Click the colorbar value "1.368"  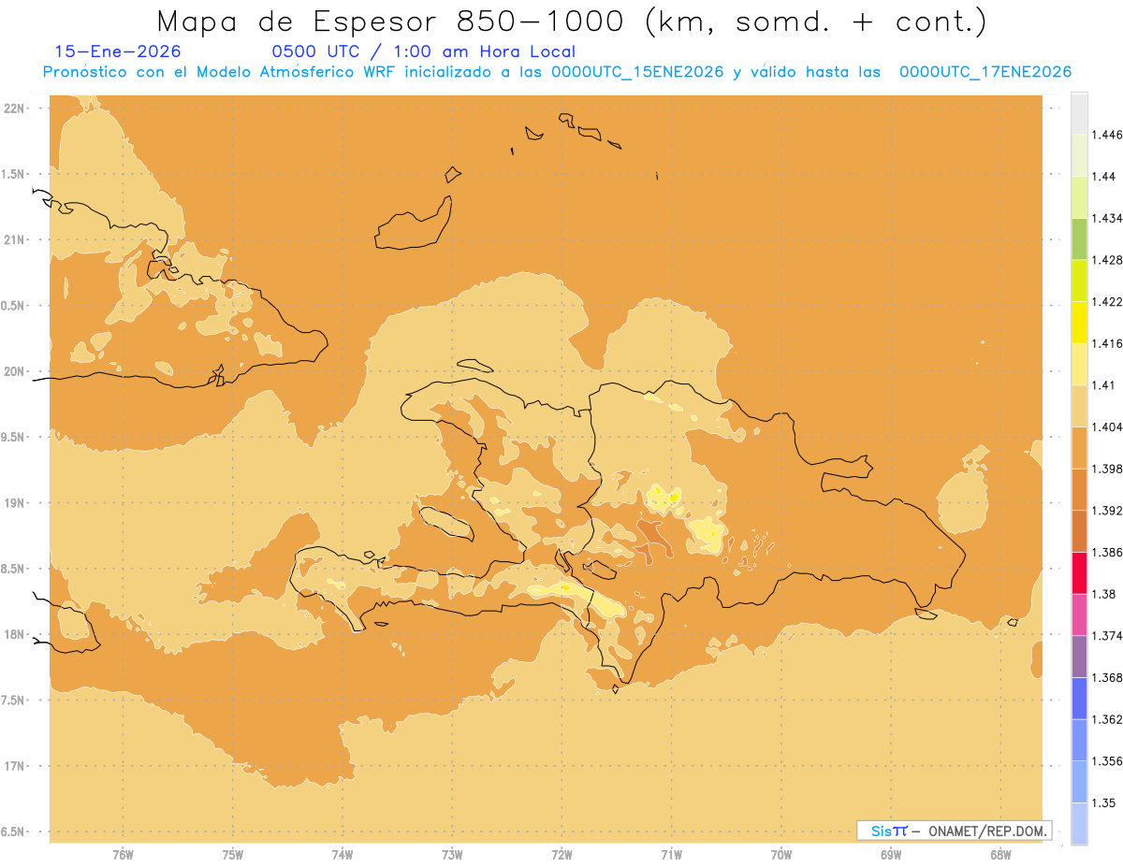1105,677
